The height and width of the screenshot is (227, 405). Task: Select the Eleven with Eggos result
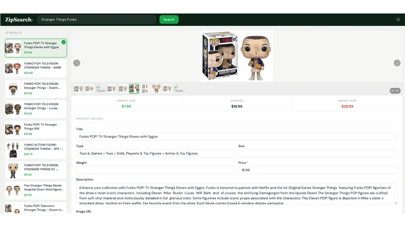coord(35,48)
